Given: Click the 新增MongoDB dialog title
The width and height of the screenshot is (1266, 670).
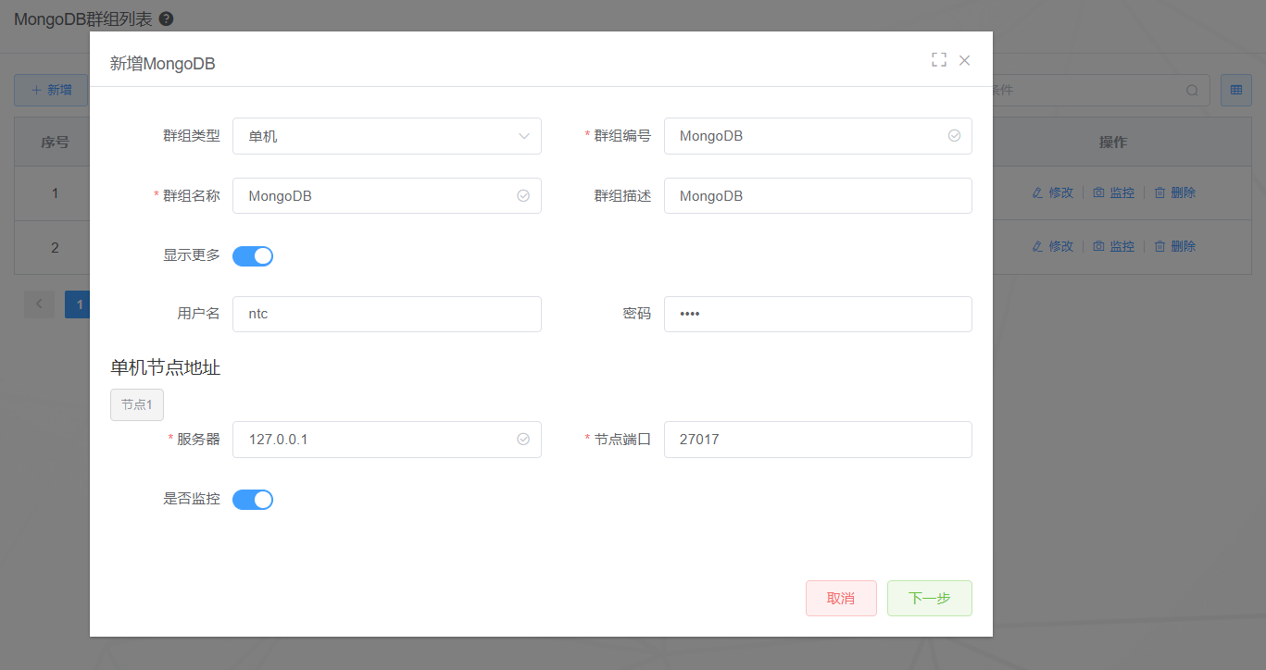Looking at the screenshot, I should coord(163,63).
